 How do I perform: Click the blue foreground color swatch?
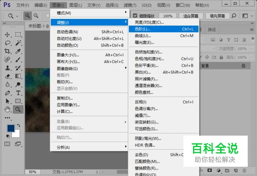11,129
